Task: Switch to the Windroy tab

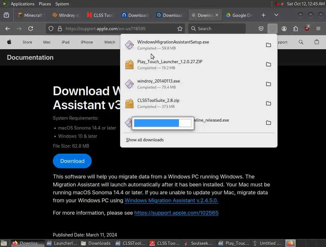Action: (66, 15)
